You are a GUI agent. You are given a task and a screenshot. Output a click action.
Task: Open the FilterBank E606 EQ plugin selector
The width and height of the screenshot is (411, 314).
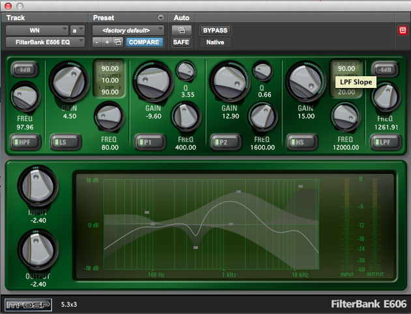(45, 42)
